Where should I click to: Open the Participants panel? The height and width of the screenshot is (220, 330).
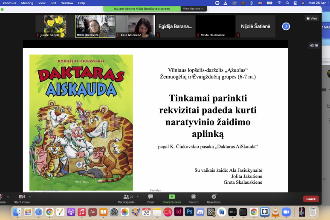point(126,199)
